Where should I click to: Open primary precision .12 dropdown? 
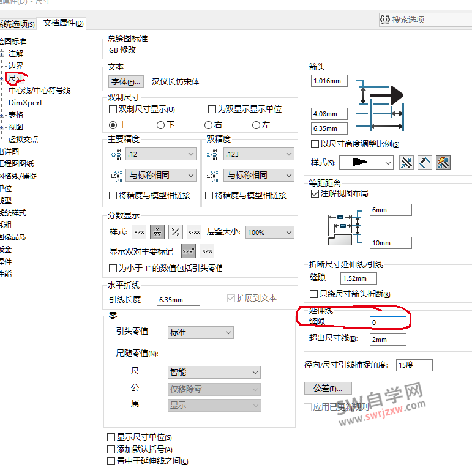click(x=161, y=154)
